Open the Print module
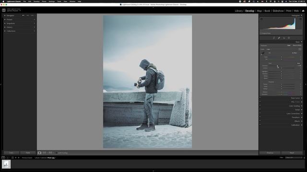The height and width of the screenshot is (172, 307). (289, 11)
